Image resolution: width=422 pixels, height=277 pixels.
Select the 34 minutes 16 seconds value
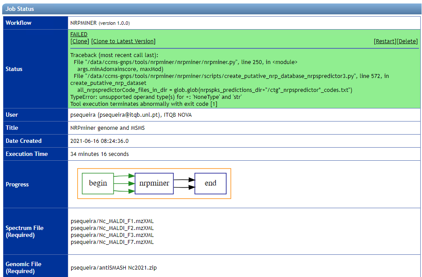click(x=100, y=154)
